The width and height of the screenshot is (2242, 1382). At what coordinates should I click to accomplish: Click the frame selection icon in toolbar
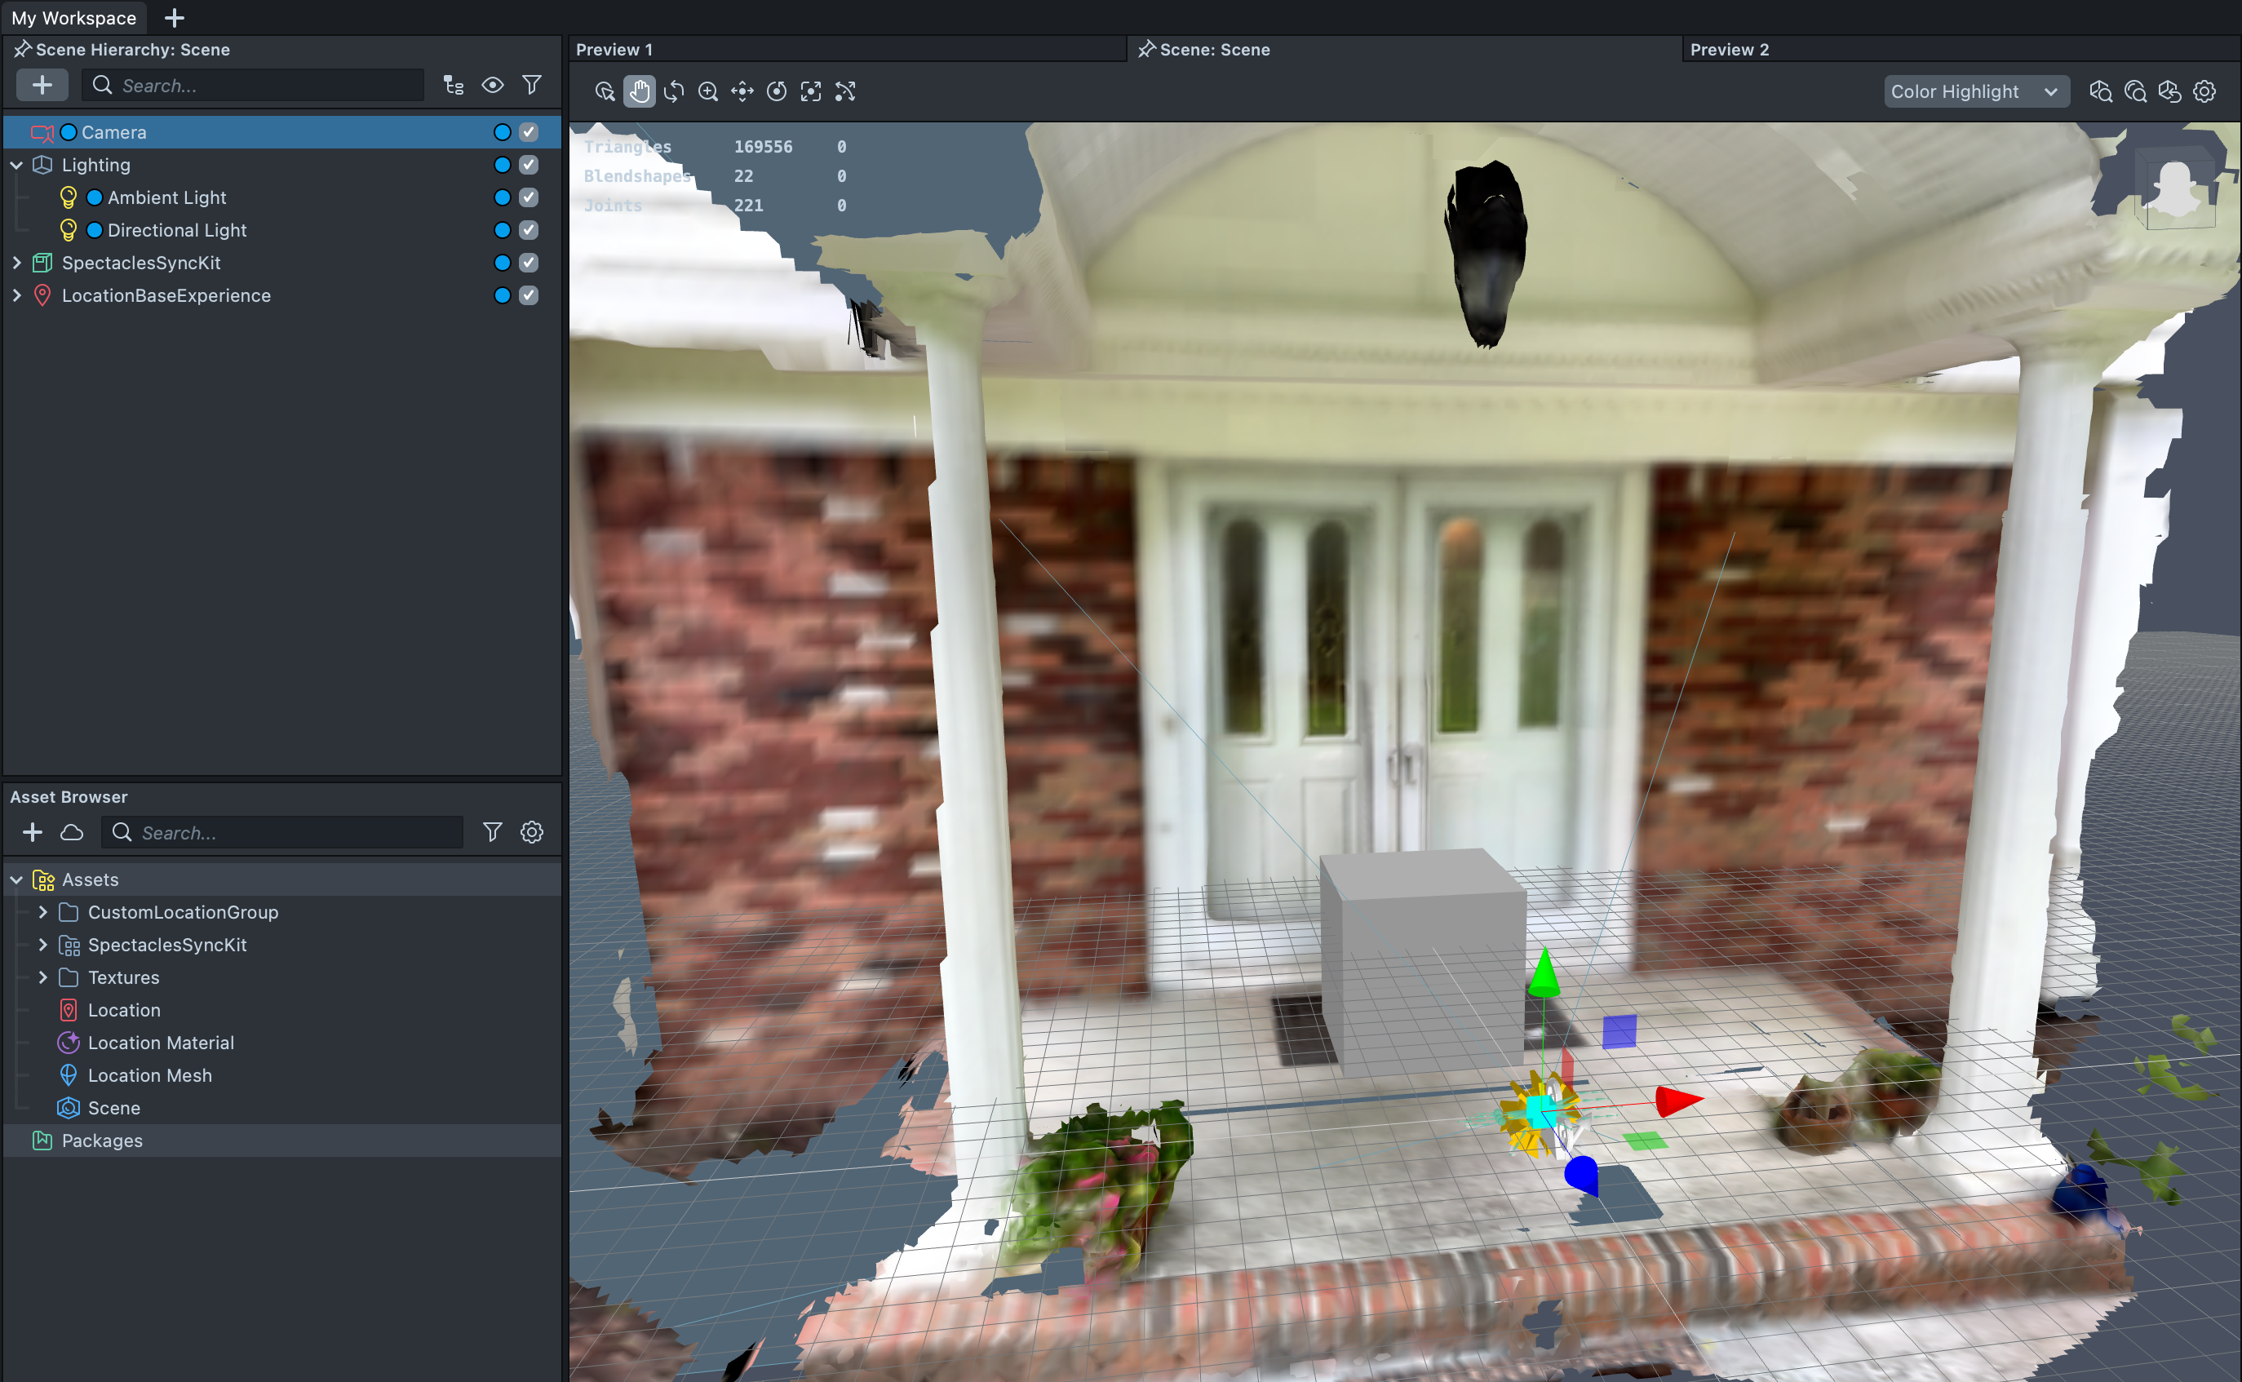coord(811,91)
